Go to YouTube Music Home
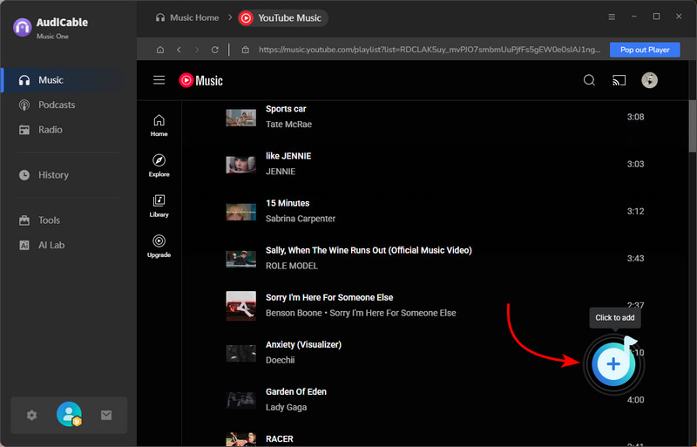Viewport: 697px width, 447px height. [159, 125]
